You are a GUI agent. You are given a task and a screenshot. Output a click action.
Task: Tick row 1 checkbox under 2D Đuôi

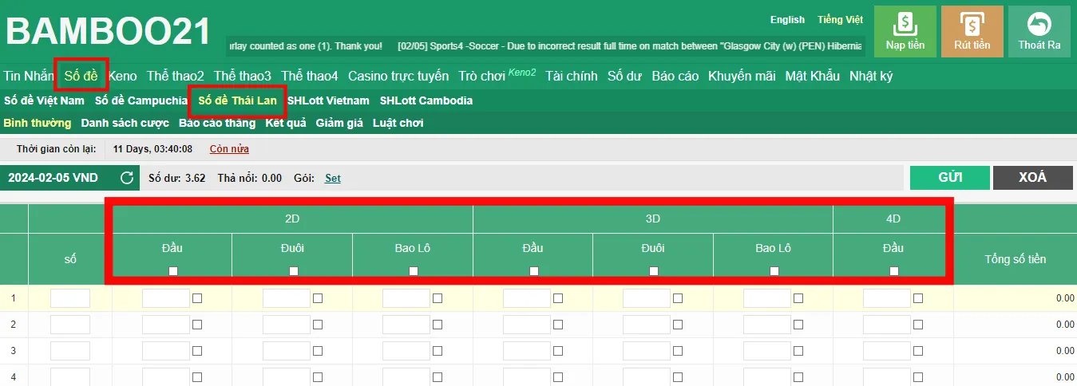coord(318,298)
